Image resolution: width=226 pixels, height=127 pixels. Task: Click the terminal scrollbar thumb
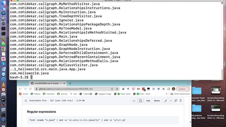(222, 74)
